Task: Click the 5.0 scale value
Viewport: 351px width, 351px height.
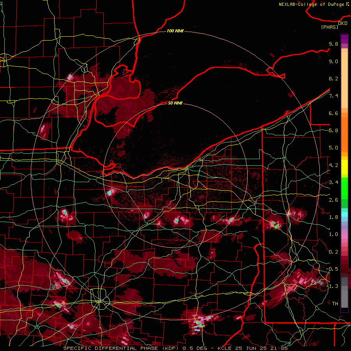Action: tap(333, 148)
